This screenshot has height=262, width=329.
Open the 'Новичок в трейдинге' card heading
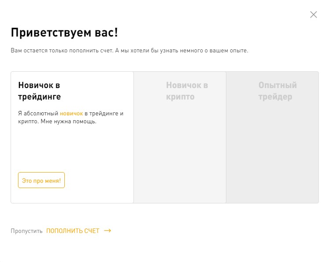pos(40,91)
